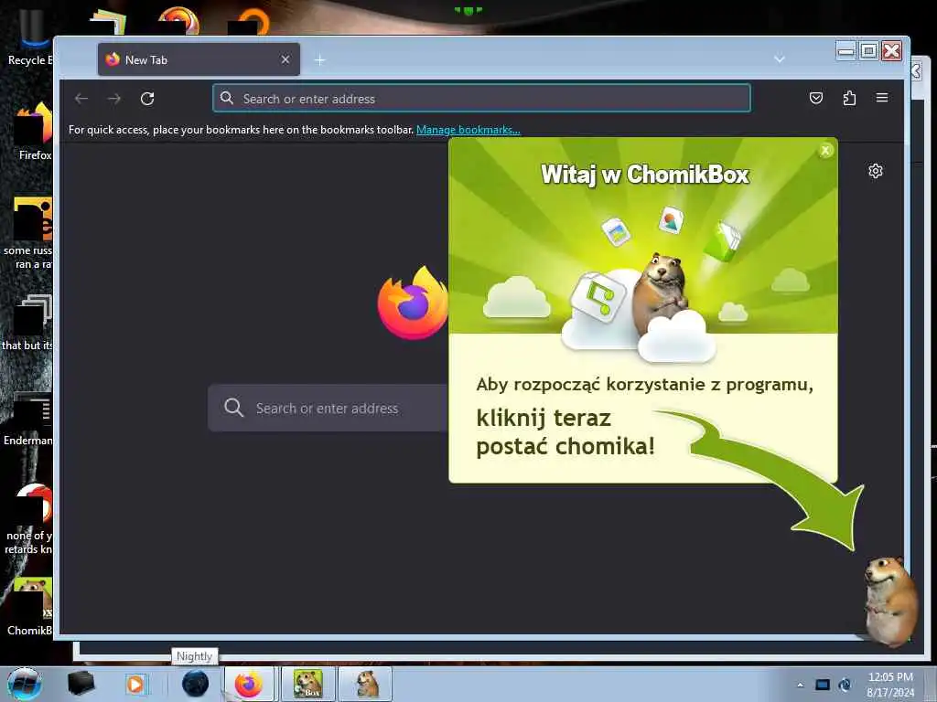The width and height of the screenshot is (937, 702).
Task: Open the ChomikBox taskbar button
Action: click(x=308, y=684)
